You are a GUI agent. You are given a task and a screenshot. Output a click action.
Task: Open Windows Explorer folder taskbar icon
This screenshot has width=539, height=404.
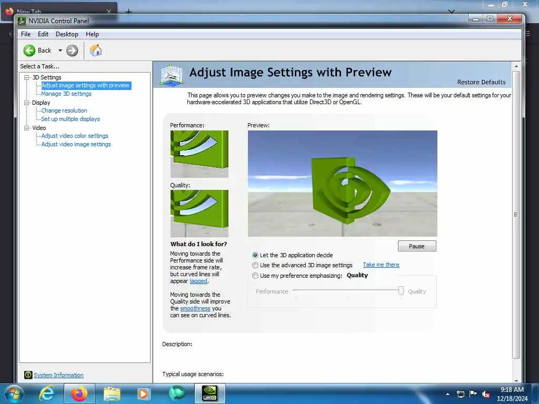(x=112, y=393)
